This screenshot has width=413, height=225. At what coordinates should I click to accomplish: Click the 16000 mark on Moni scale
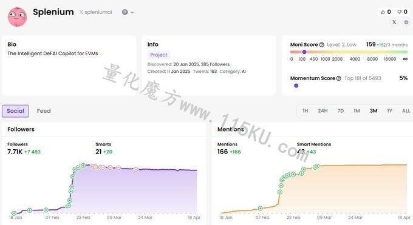(x=390, y=59)
